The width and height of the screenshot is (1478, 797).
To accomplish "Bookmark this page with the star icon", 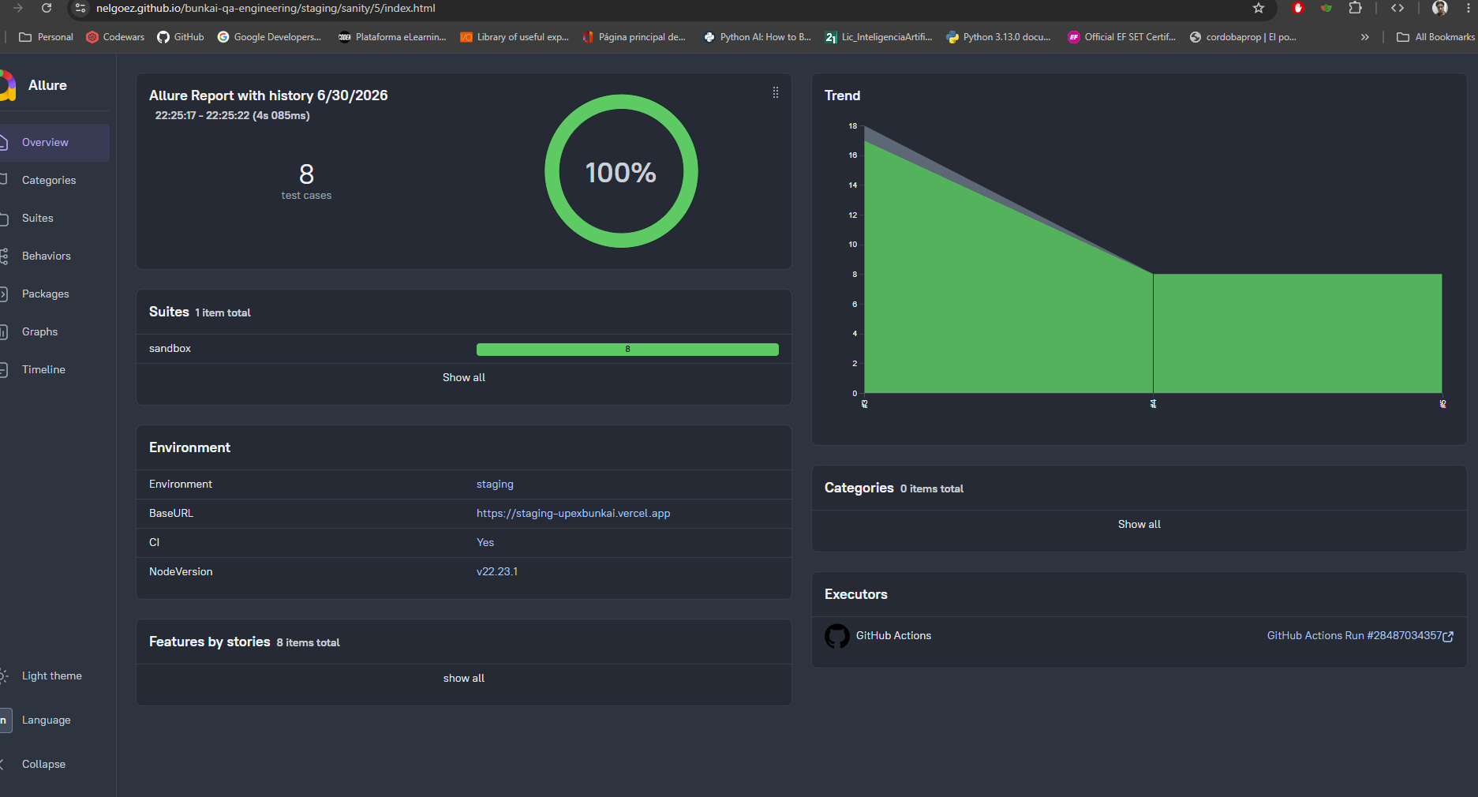I will pyautogui.click(x=1259, y=8).
